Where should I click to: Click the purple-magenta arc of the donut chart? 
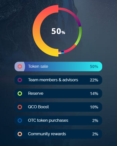[x=74, y=15]
